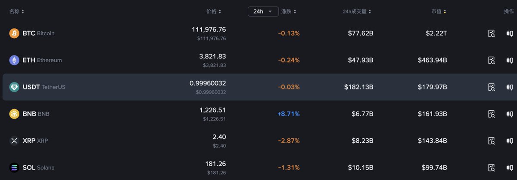
Task: Click the SOL Solana name link
Action: [x=39, y=168]
